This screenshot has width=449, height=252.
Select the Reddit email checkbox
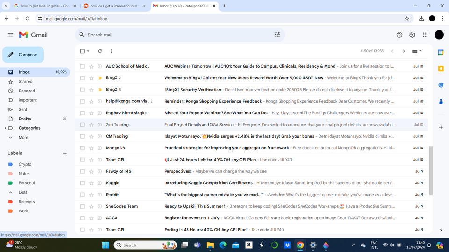coord(82,195)
